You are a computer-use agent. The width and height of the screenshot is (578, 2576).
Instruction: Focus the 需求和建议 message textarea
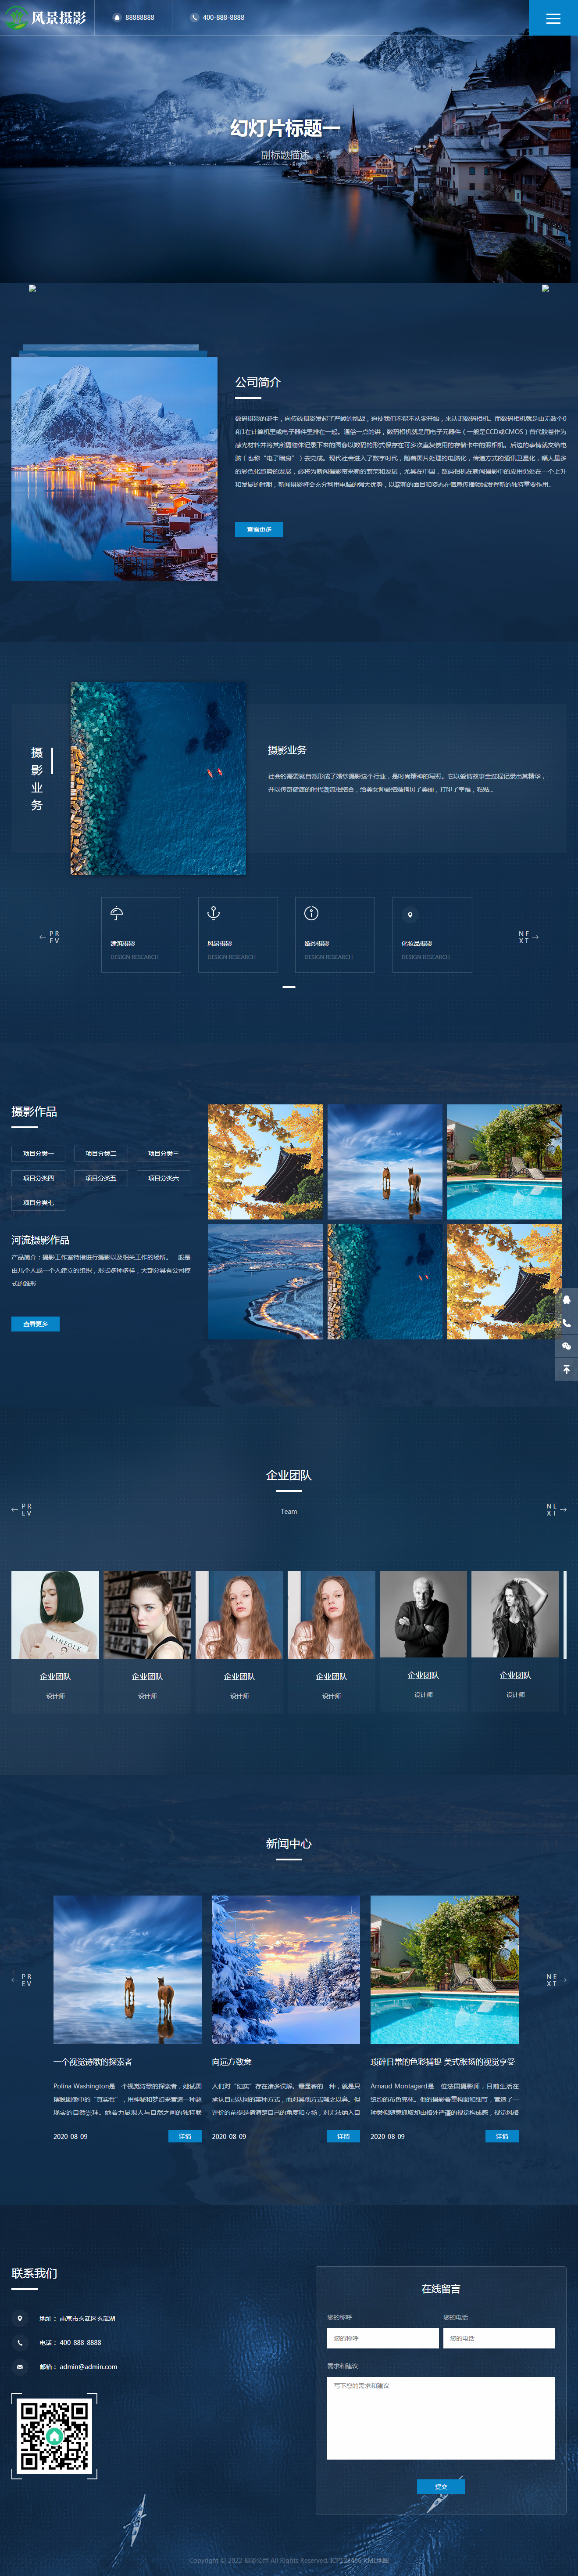[441, 2418]
